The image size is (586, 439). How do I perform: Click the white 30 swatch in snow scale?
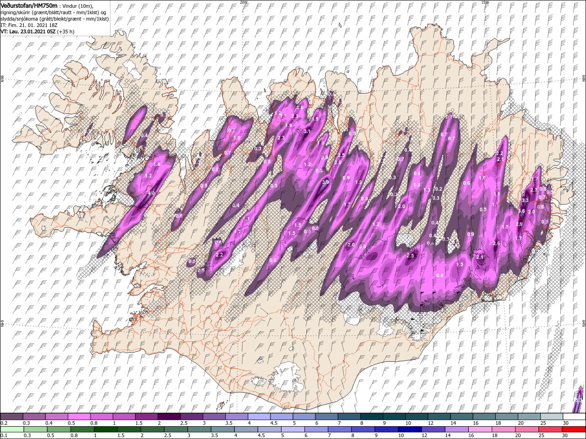pyautogui.click(x=574, y=417)
